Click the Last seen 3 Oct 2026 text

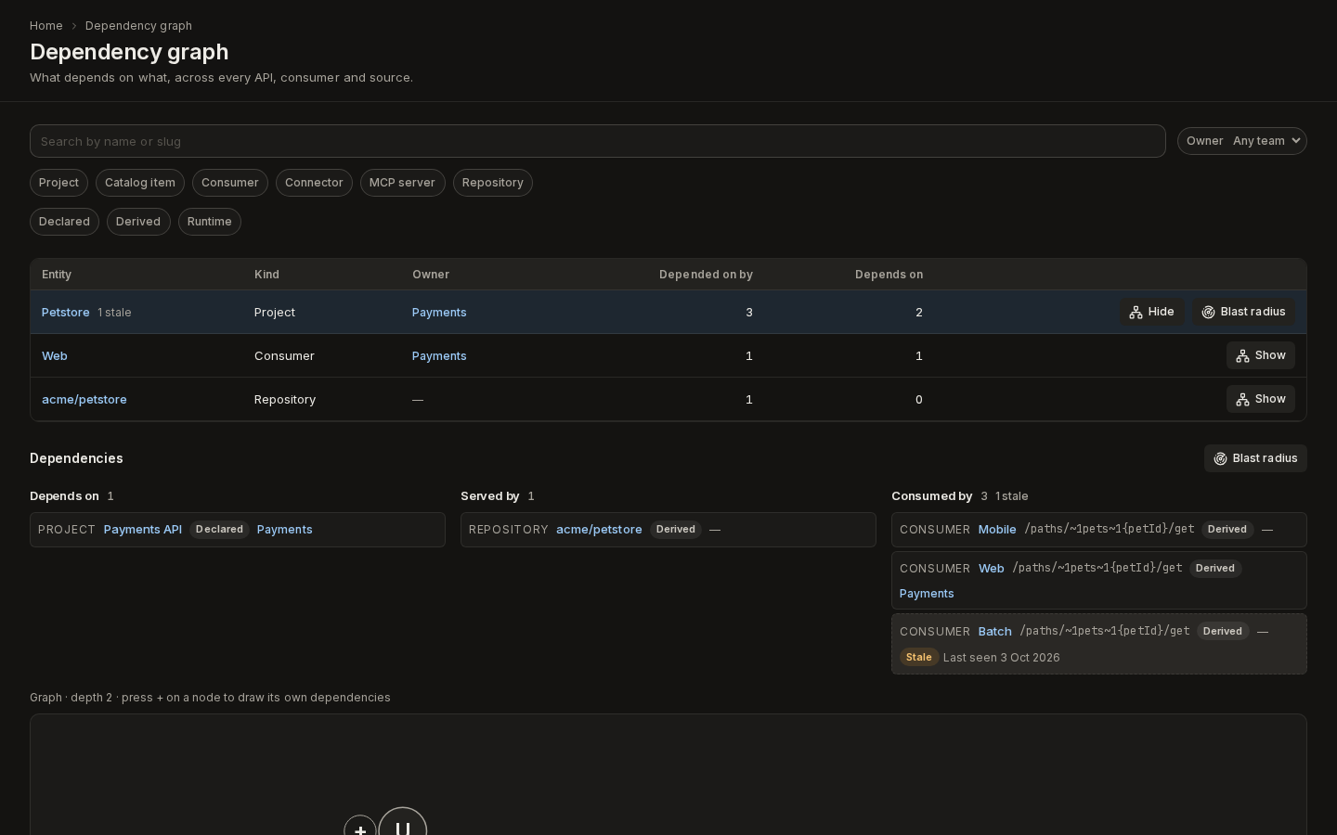(1001, 658)
